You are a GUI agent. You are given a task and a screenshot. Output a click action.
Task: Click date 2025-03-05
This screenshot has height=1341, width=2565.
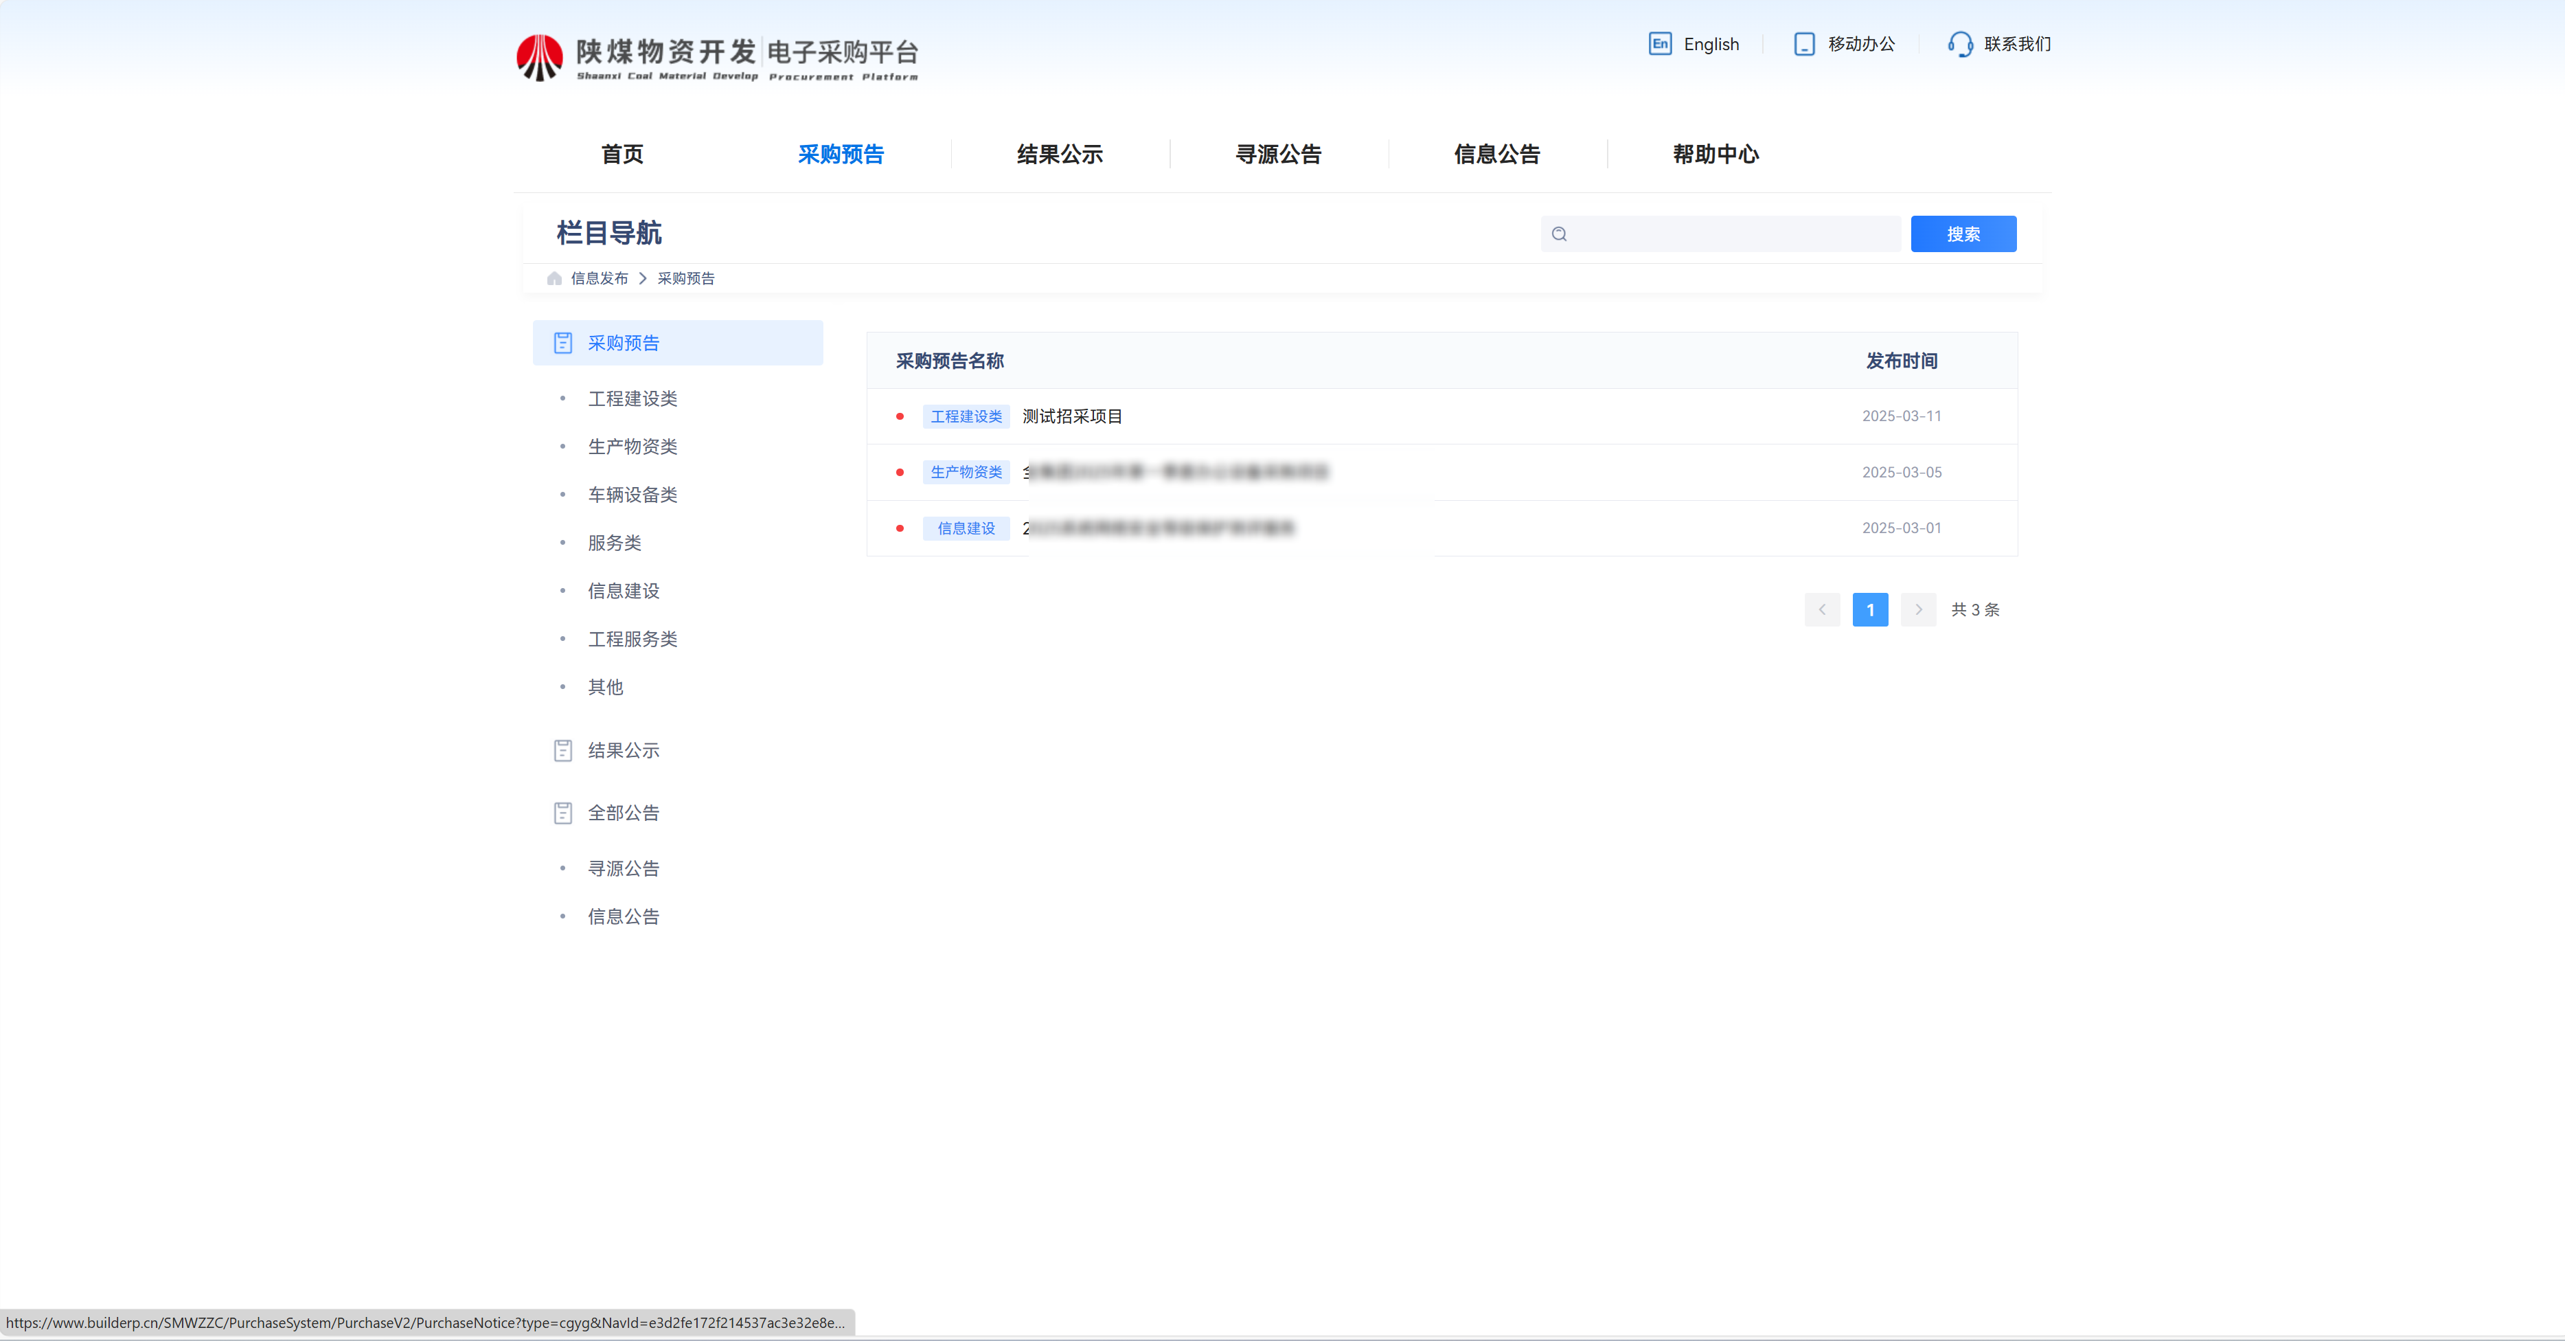coord(1901,472)
